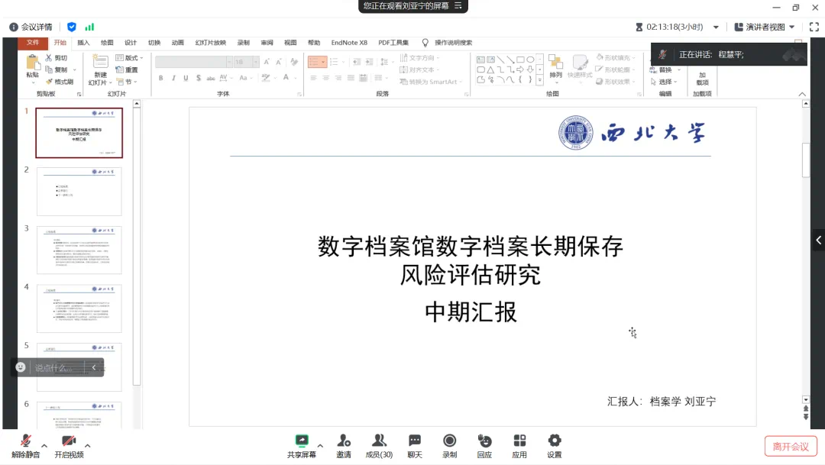This screenshot has width=825, height=465.
Task: Open the 成员(30) participants list
Action: pyautogui.click(x=379, y=441)
